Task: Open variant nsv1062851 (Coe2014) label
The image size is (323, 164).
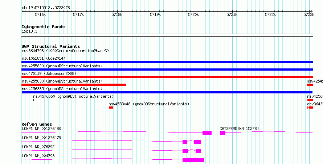Action: [x=44, y=58]
